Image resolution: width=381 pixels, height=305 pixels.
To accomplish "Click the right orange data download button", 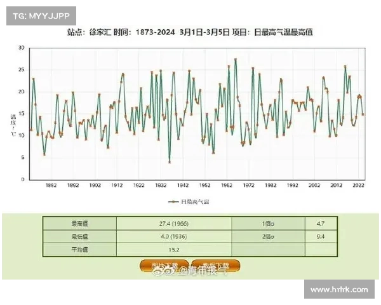I will tap(216, 265).
